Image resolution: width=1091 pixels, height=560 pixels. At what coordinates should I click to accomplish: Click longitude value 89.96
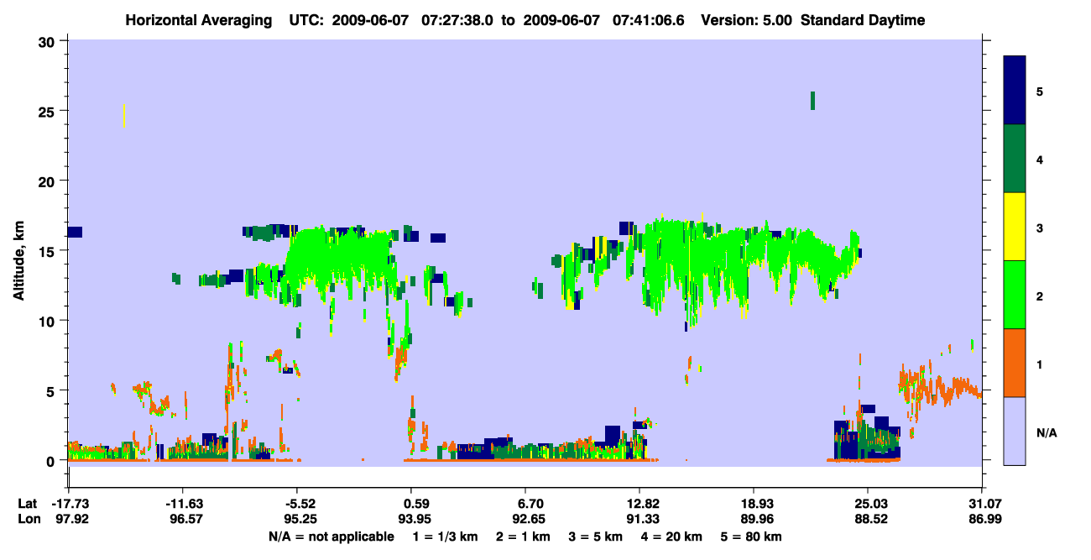point(754,519)
